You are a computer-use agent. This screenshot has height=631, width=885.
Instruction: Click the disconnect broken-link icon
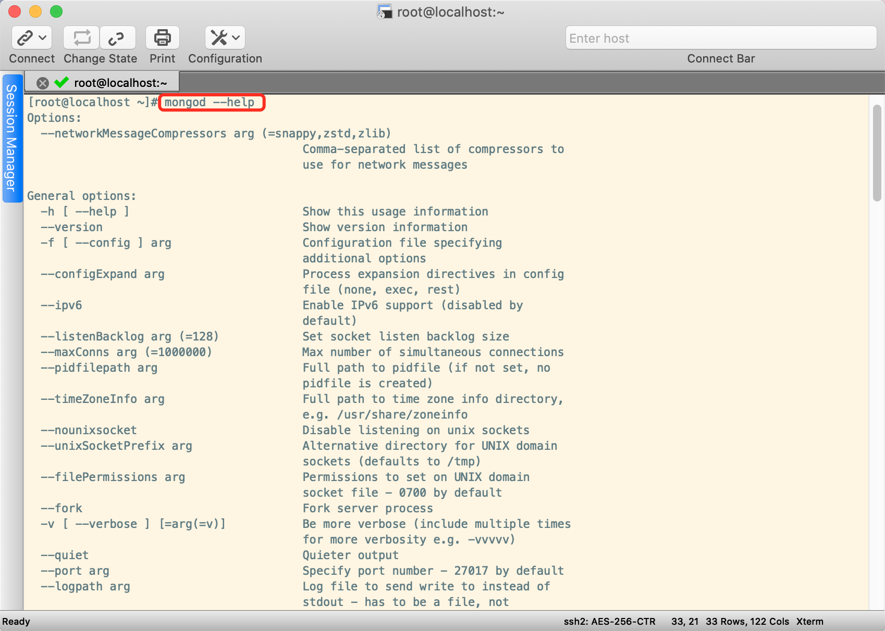[116, 38]
